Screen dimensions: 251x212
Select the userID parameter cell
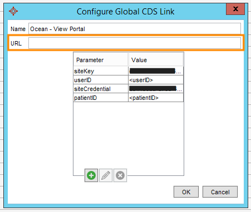click(101, 80)
